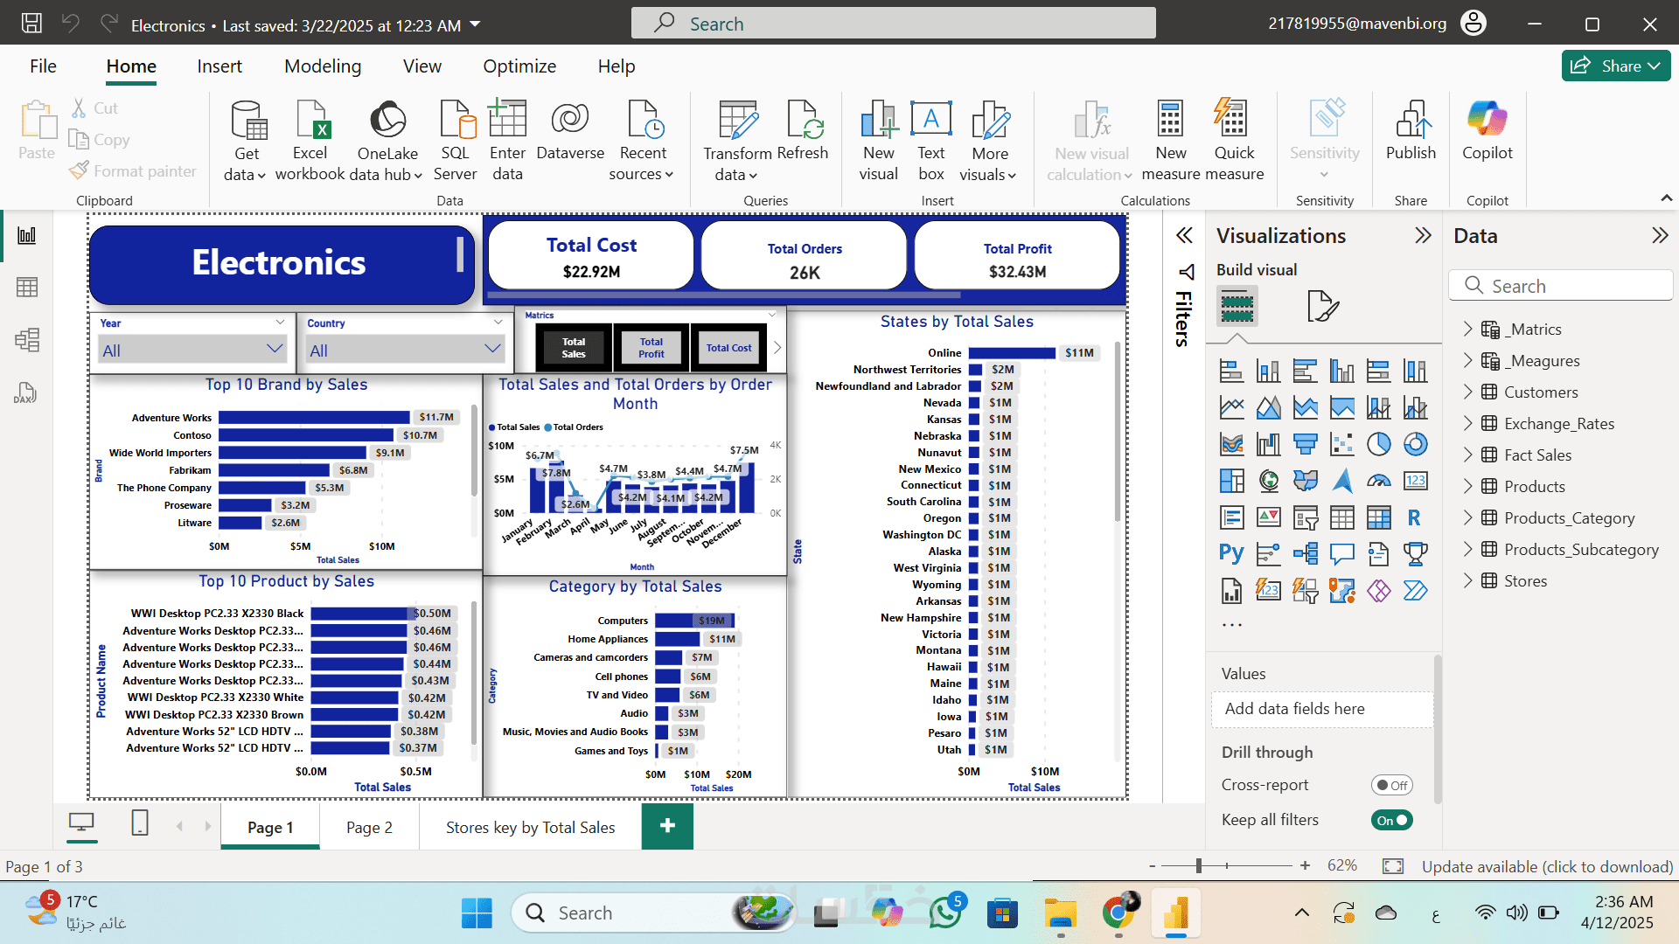Click the update available notification
1679x944 pixels.
pos(1547,866)
